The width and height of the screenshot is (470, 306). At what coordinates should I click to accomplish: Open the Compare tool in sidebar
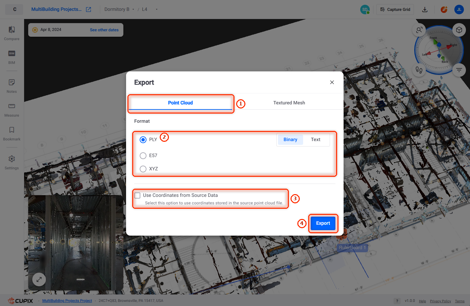[12, 33]
